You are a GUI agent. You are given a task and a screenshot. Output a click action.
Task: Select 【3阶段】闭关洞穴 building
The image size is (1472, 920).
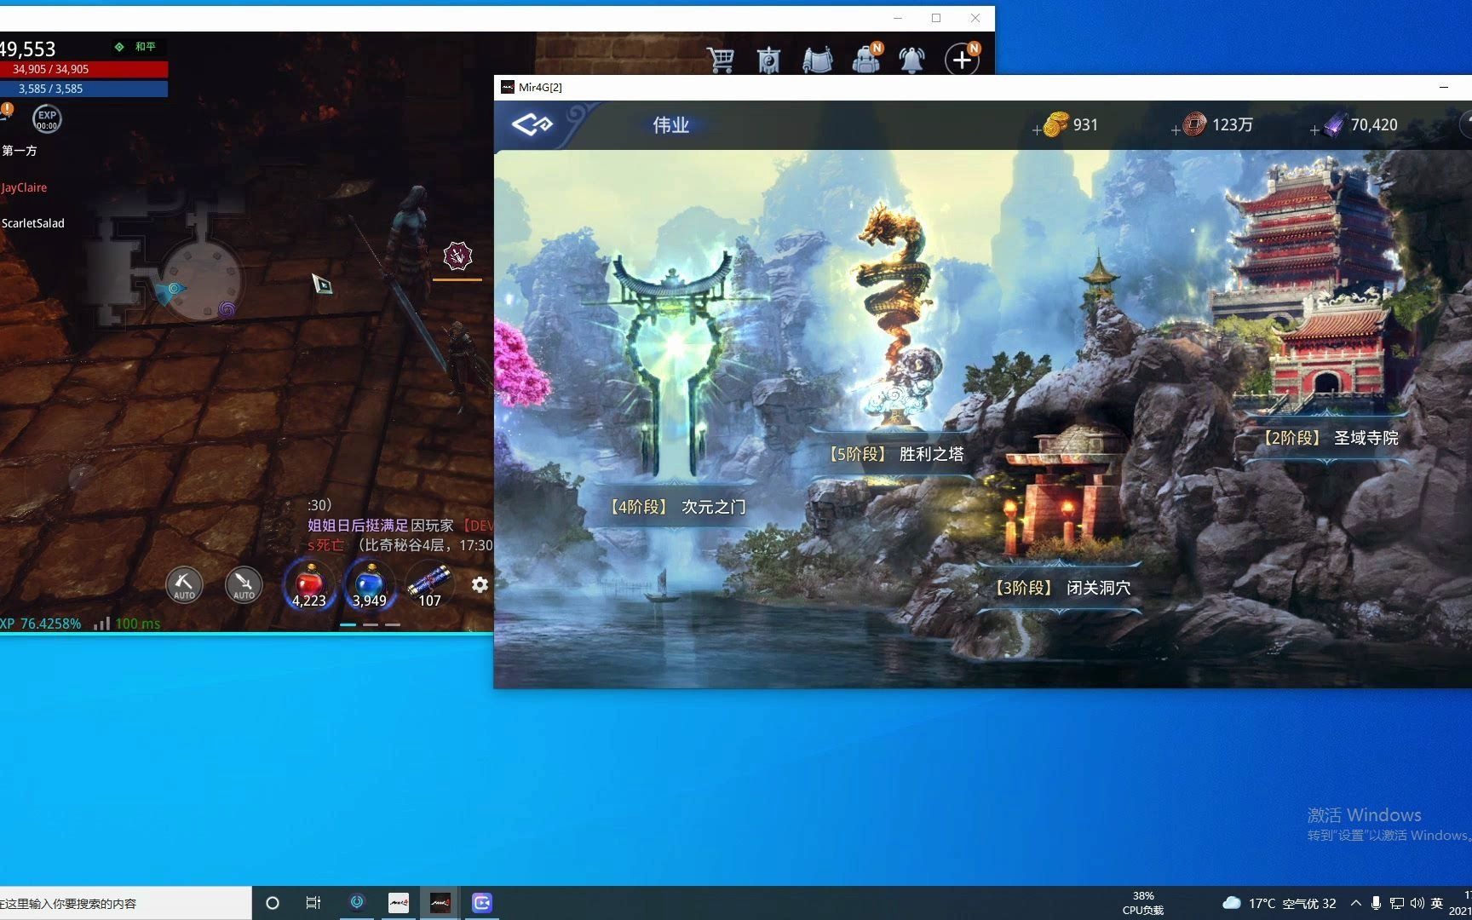click(x=1062, y=588)
